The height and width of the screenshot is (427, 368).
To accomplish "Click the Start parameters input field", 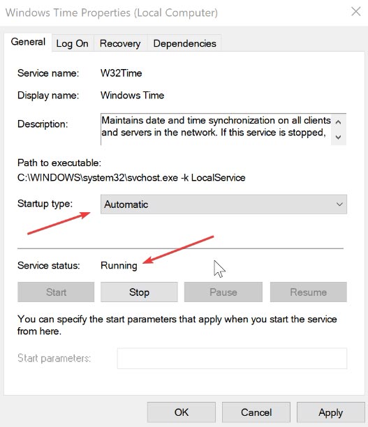I will pyautogui.click(x=232, y=359).
